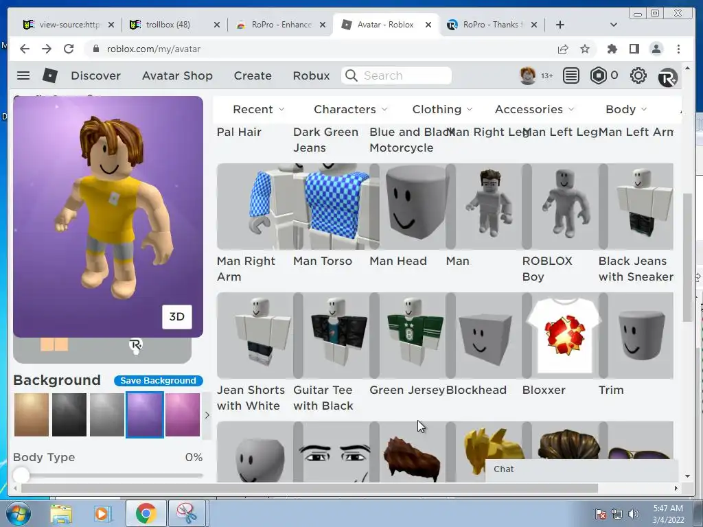
Task: Open the Discover nav link
Action: (x=95, y=75)
